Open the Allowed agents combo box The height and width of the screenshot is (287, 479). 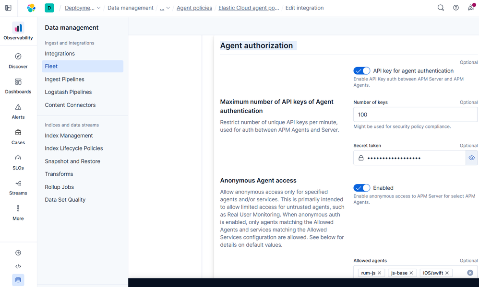416,273
